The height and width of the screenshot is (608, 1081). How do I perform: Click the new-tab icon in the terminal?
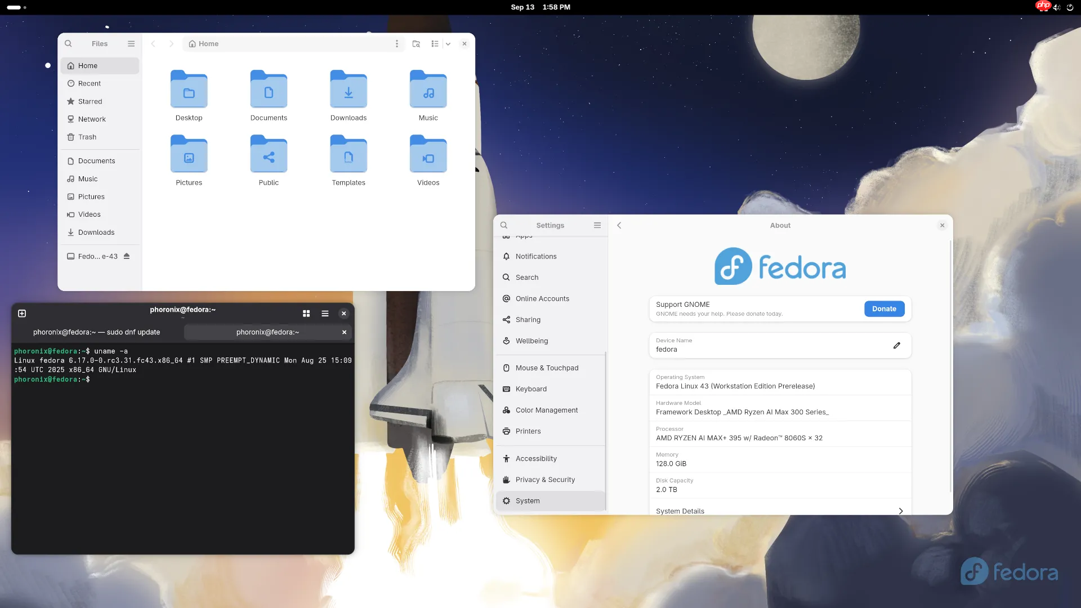22,313
